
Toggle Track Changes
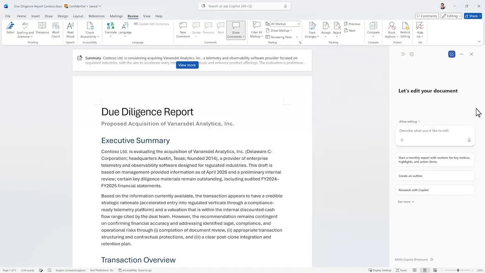coord(312,29)
